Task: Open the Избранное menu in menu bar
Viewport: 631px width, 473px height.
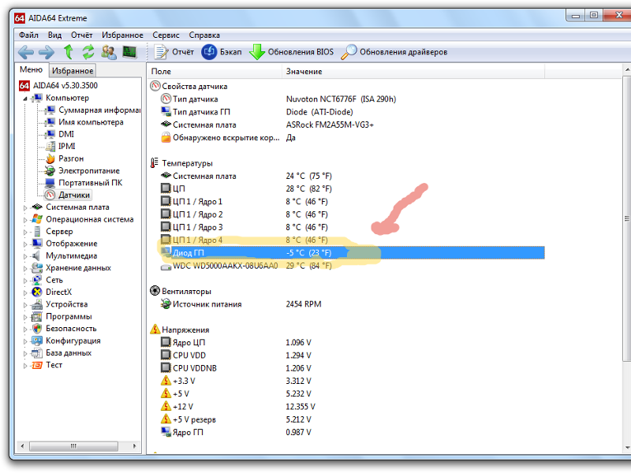Action: click(122, 35)
